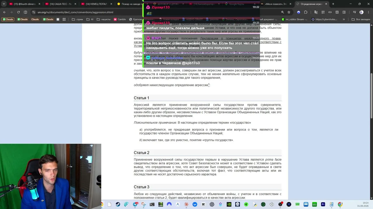
Task: Open the нацисты bookmarks folder
Action: (103, 19)
